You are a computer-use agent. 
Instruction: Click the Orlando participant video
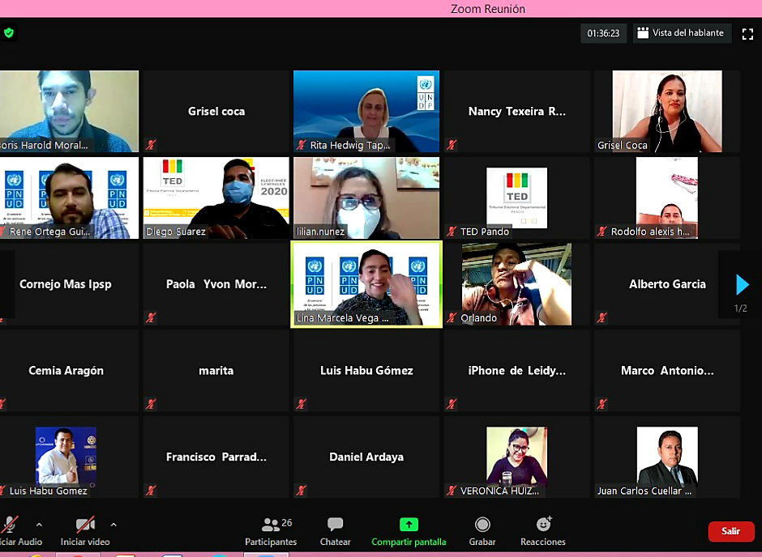click(516, 284)
